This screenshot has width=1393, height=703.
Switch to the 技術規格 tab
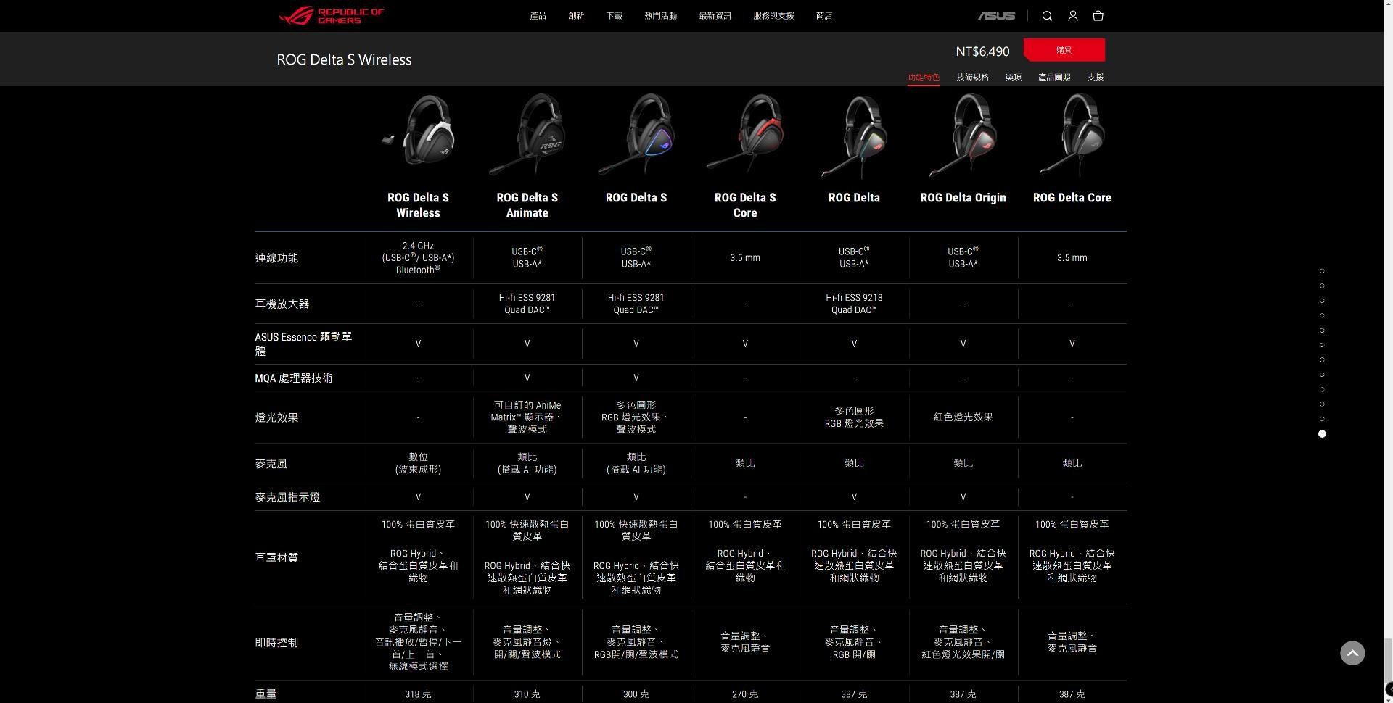tap(971, 77)
